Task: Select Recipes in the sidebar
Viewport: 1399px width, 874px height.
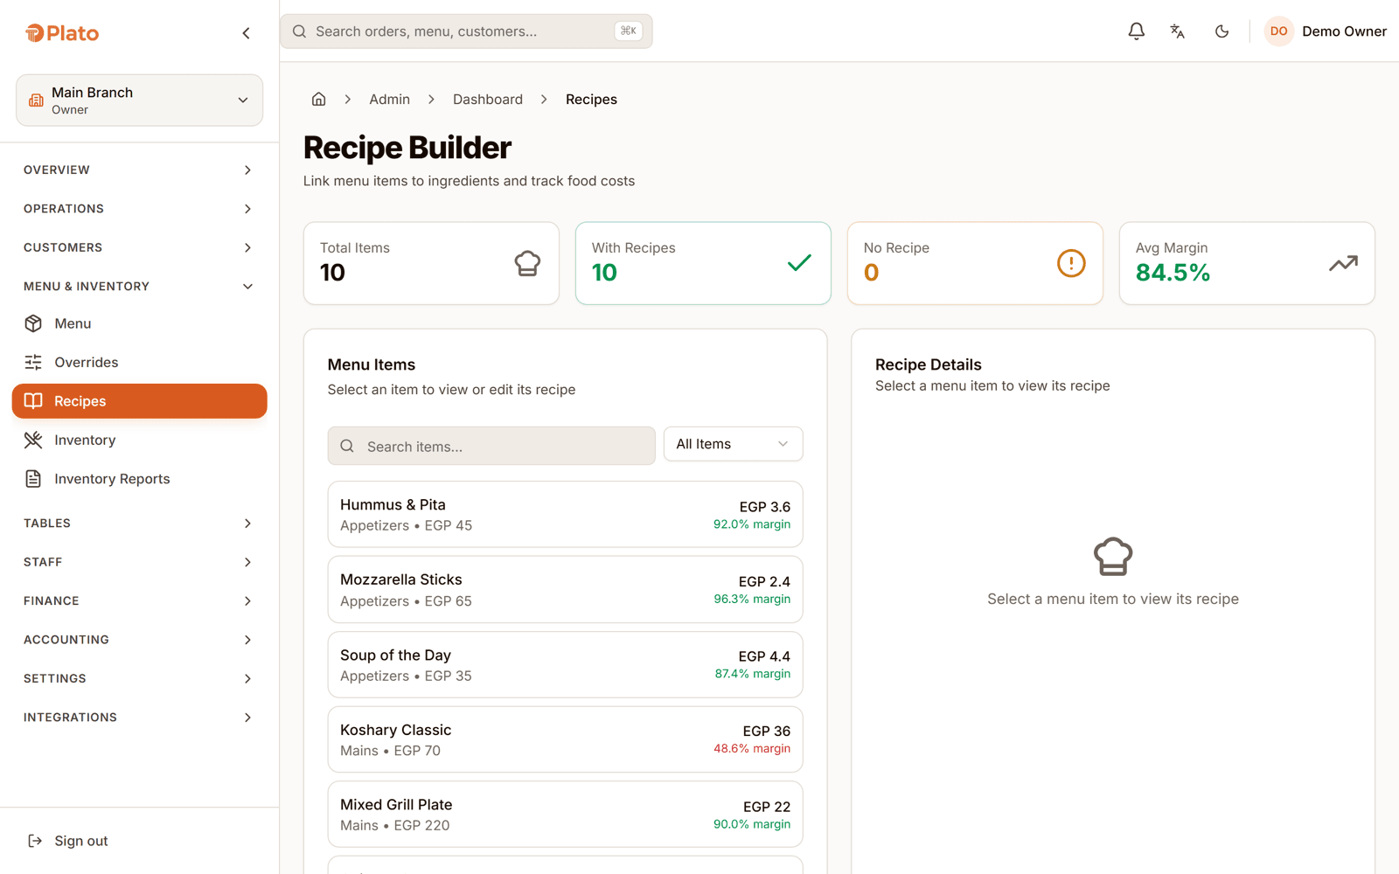Action: pyautogui.click(x=140, y=401)
